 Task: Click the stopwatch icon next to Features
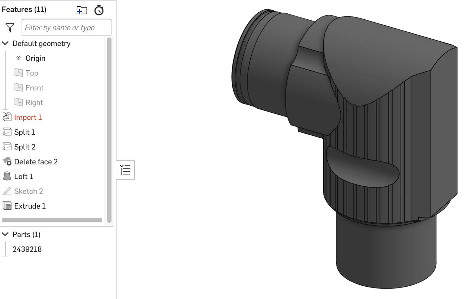click(99, 10)
